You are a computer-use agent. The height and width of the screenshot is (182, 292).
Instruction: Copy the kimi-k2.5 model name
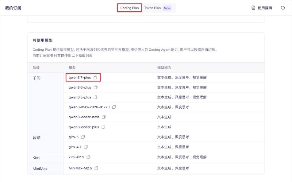[x=88, y=157]
